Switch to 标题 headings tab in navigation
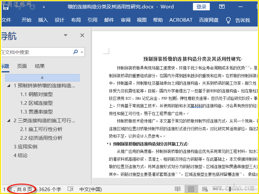Screen dimensions: 259x194 click(5, 66)
